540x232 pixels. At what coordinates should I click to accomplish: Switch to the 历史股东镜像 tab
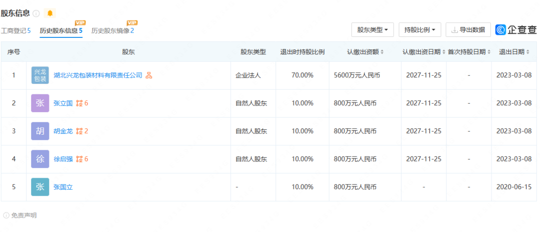click(x=112, y=30)
